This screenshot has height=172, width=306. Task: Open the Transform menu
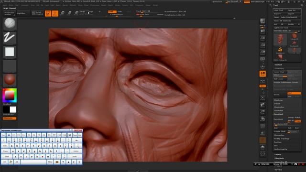click(x=139, y=5)
